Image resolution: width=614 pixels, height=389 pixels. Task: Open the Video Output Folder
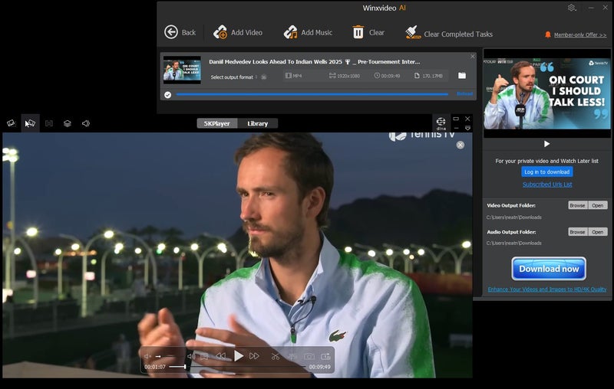(x=598, y=205)
